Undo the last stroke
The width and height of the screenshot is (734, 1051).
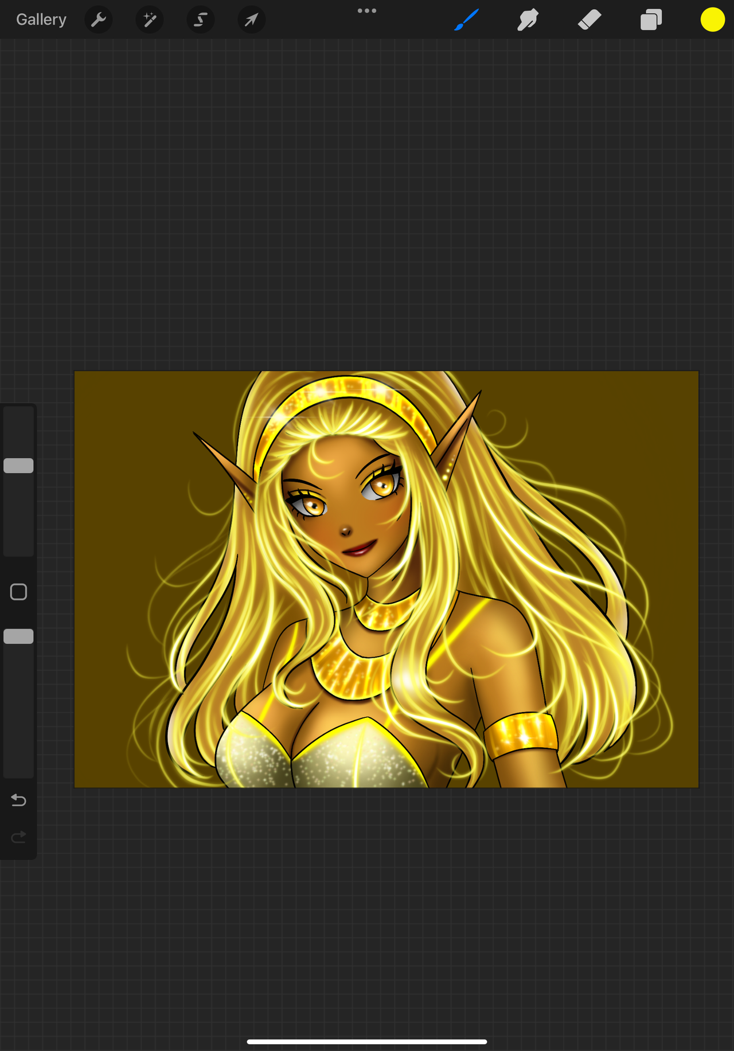click(x=18, y=800)
